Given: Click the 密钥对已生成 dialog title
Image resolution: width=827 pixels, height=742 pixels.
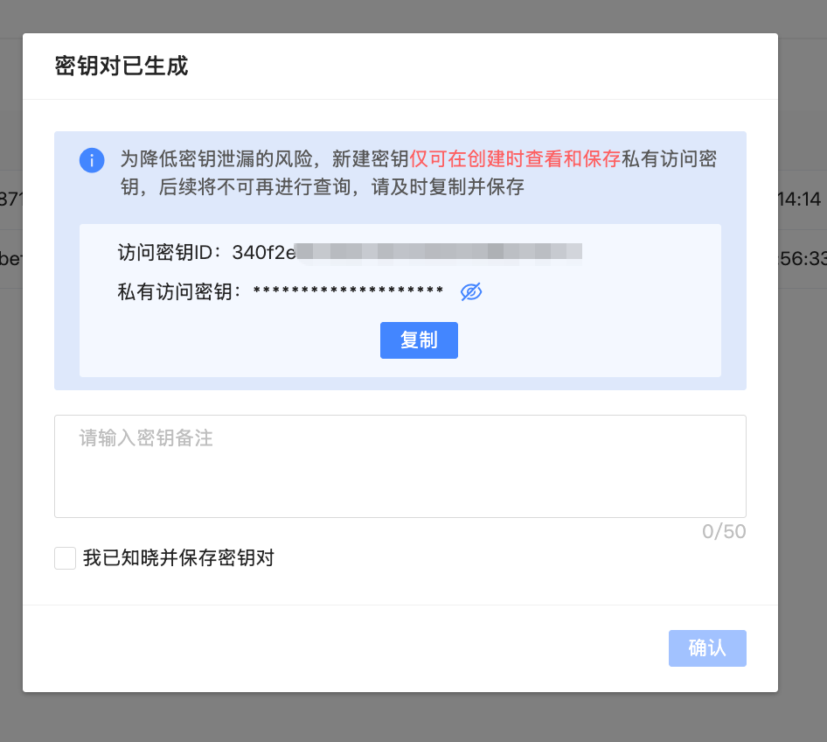Looking at the screenshot, I should point(122,66).
